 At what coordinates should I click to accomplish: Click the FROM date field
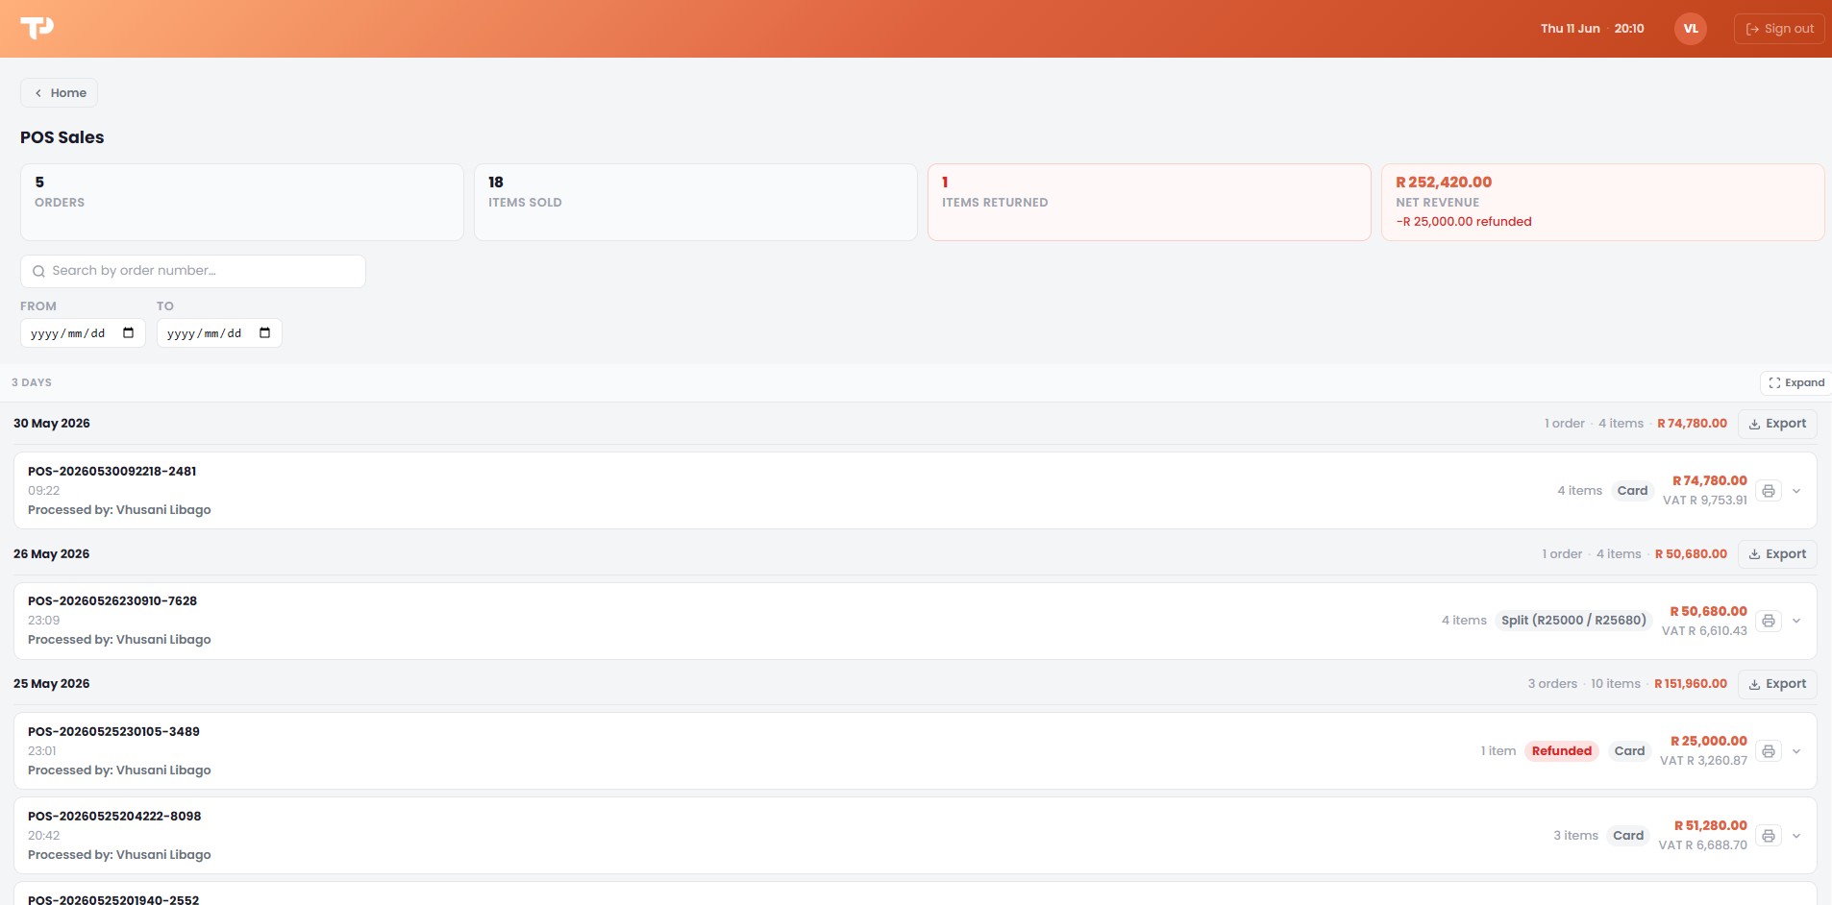coord(83,333)
